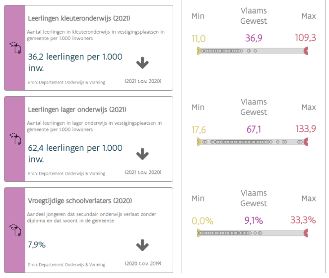Click the down trend arrow for lager onderwijs
Screen dimensions: 329x278
point(142,154)
